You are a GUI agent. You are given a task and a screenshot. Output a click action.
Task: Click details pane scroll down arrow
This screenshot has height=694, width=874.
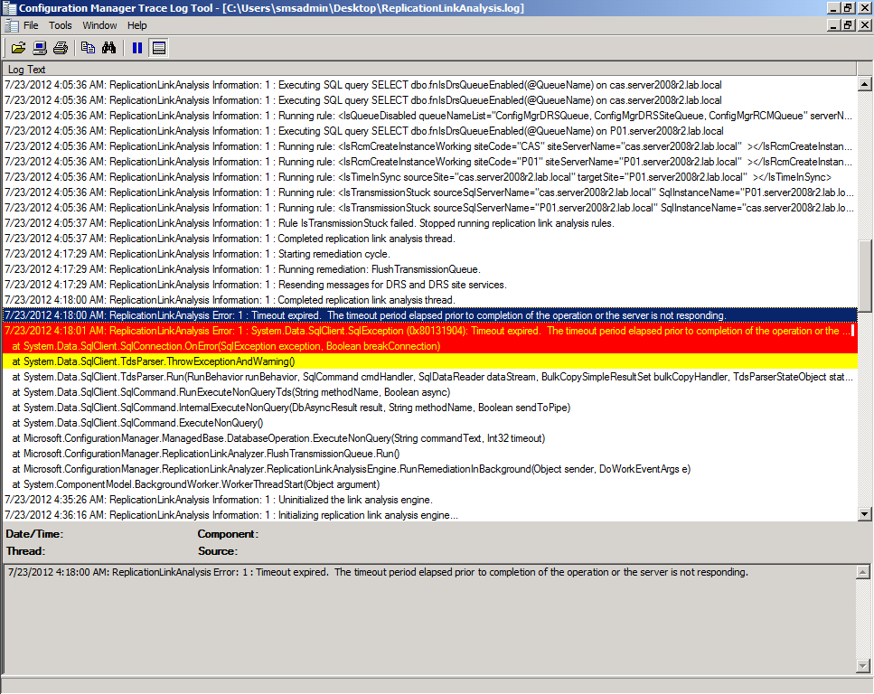(x=863, y=665)
